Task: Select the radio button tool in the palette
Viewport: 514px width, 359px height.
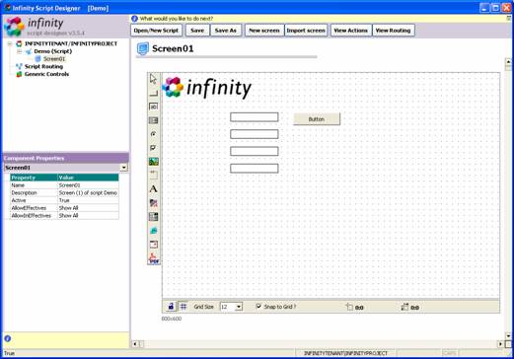Action: pos(153,134)
